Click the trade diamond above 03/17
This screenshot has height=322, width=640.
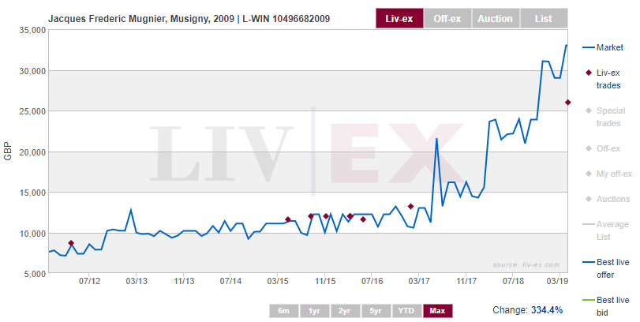[x=410, y=207]
